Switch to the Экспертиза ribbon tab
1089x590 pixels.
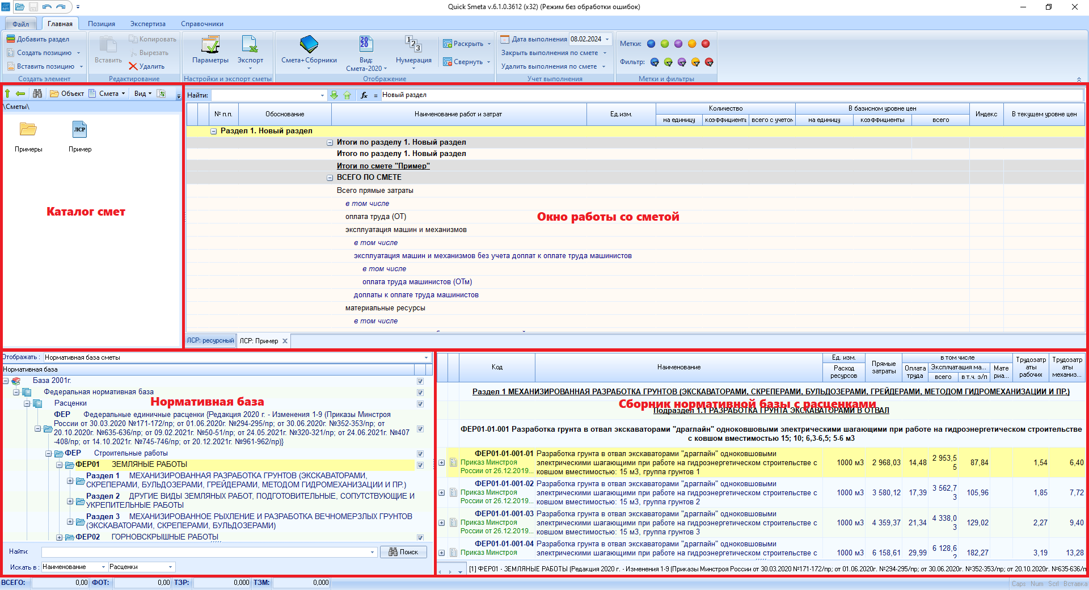click(x=148, y=24)
